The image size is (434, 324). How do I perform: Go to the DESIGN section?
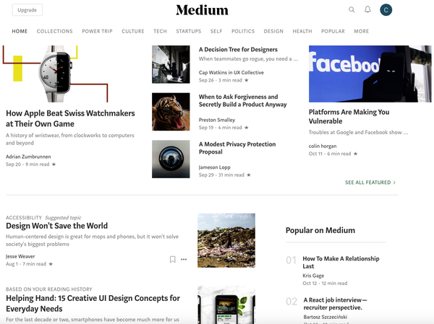coord(273,32)
